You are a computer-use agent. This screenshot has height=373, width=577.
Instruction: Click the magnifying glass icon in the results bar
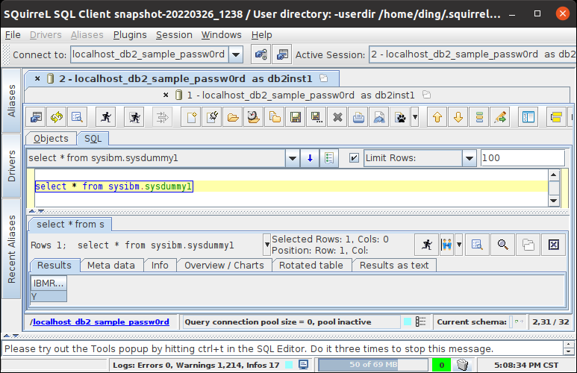tap(502, 244)
